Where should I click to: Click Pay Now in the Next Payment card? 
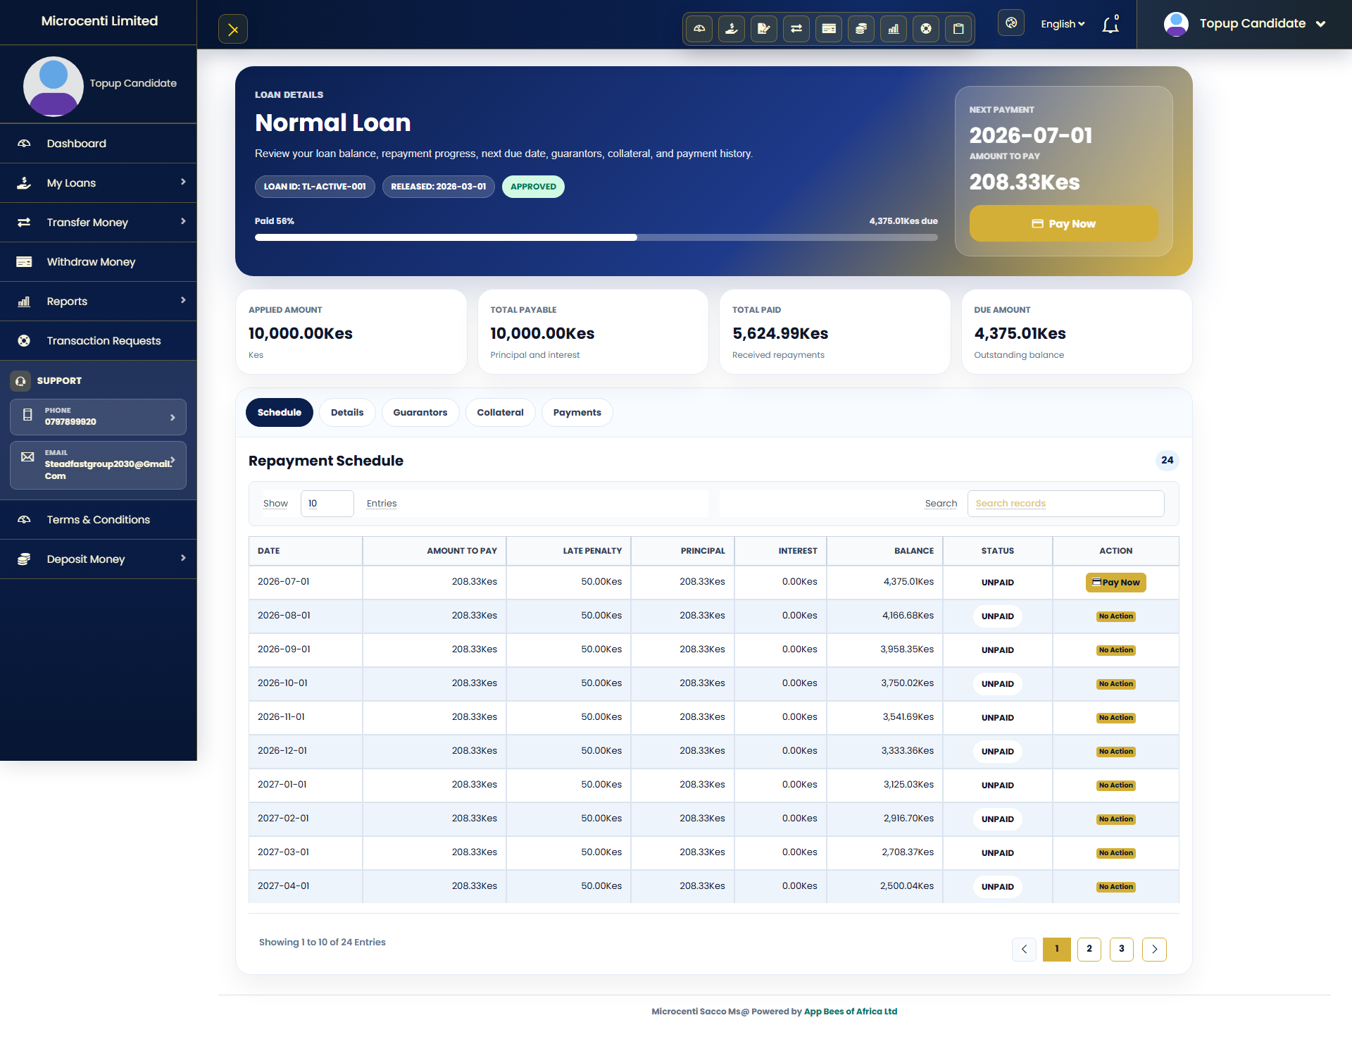coord(1064,224)
